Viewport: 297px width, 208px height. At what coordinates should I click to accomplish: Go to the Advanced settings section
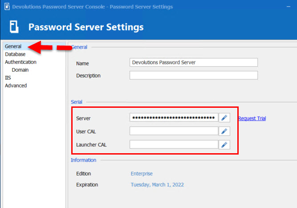16,86
